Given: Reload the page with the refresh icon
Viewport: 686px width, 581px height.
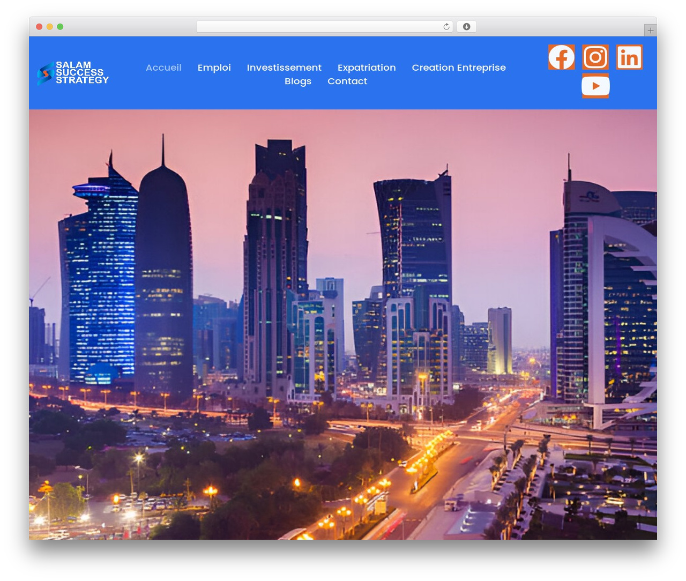Looking at the screenshot, I should (446, 27).
